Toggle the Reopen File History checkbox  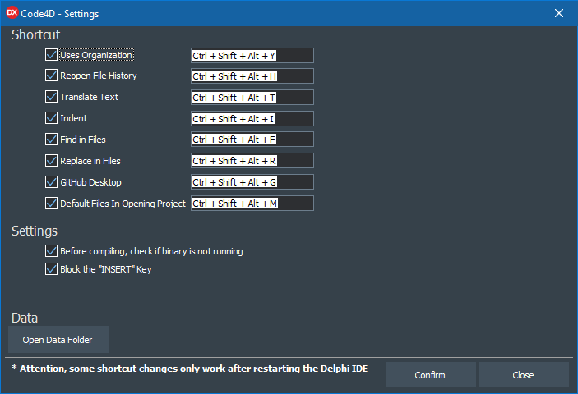click(x=51, y=76)
